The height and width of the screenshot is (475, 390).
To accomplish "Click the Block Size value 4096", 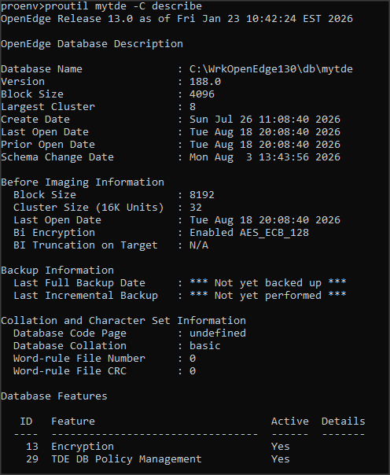I will (x=202, y=94).
